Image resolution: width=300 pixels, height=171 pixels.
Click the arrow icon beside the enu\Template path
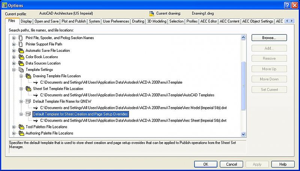click(x=36, y=82)
